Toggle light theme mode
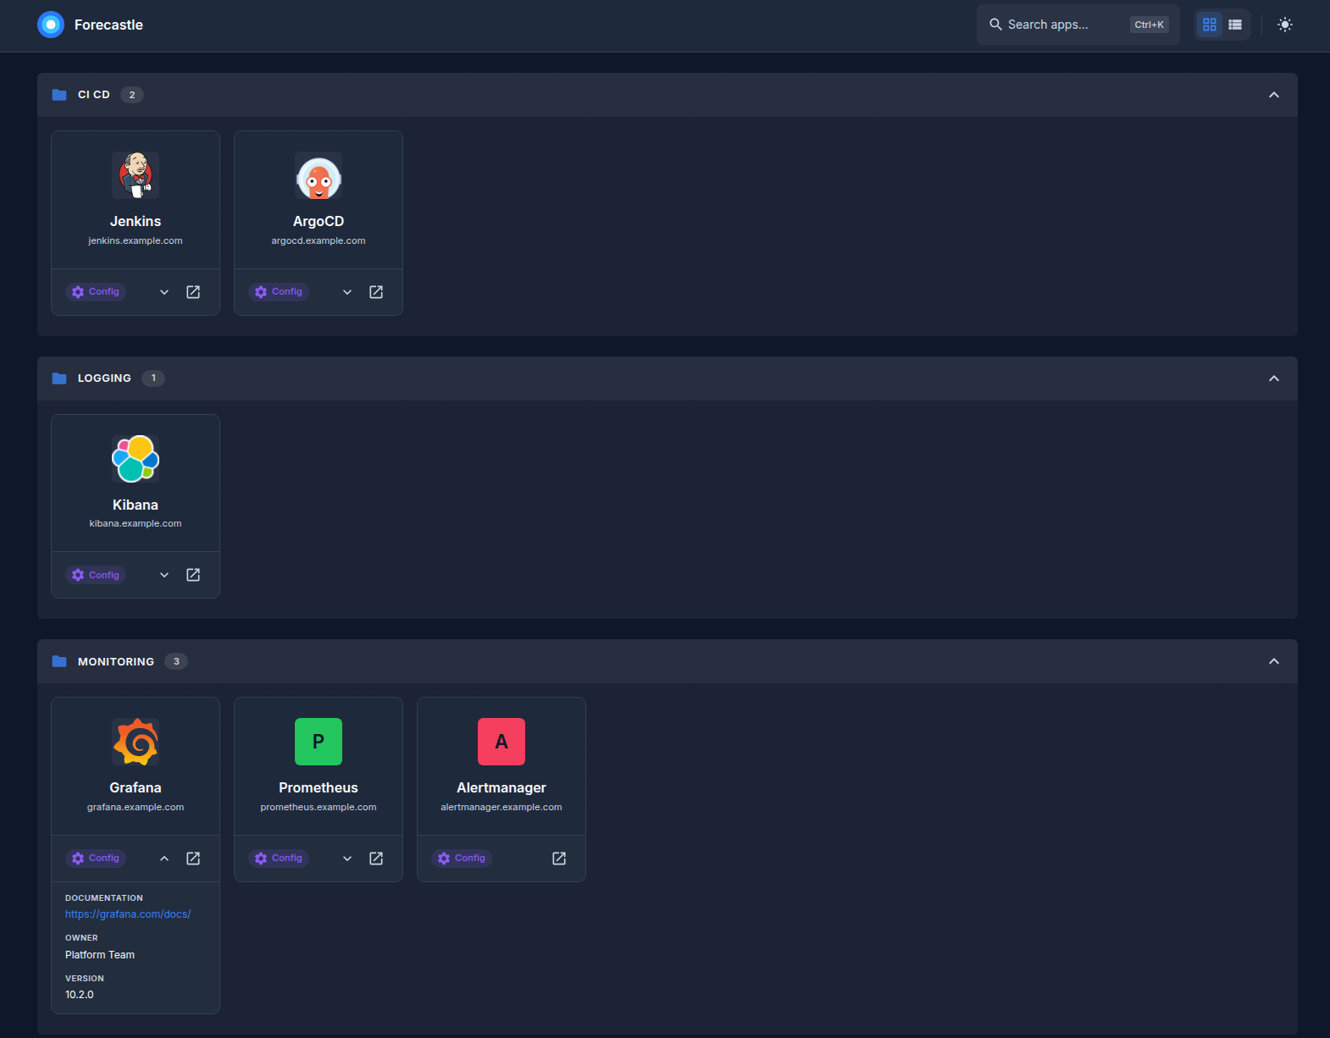Screen dimensions: 1330x1038 pos(1285,25)
